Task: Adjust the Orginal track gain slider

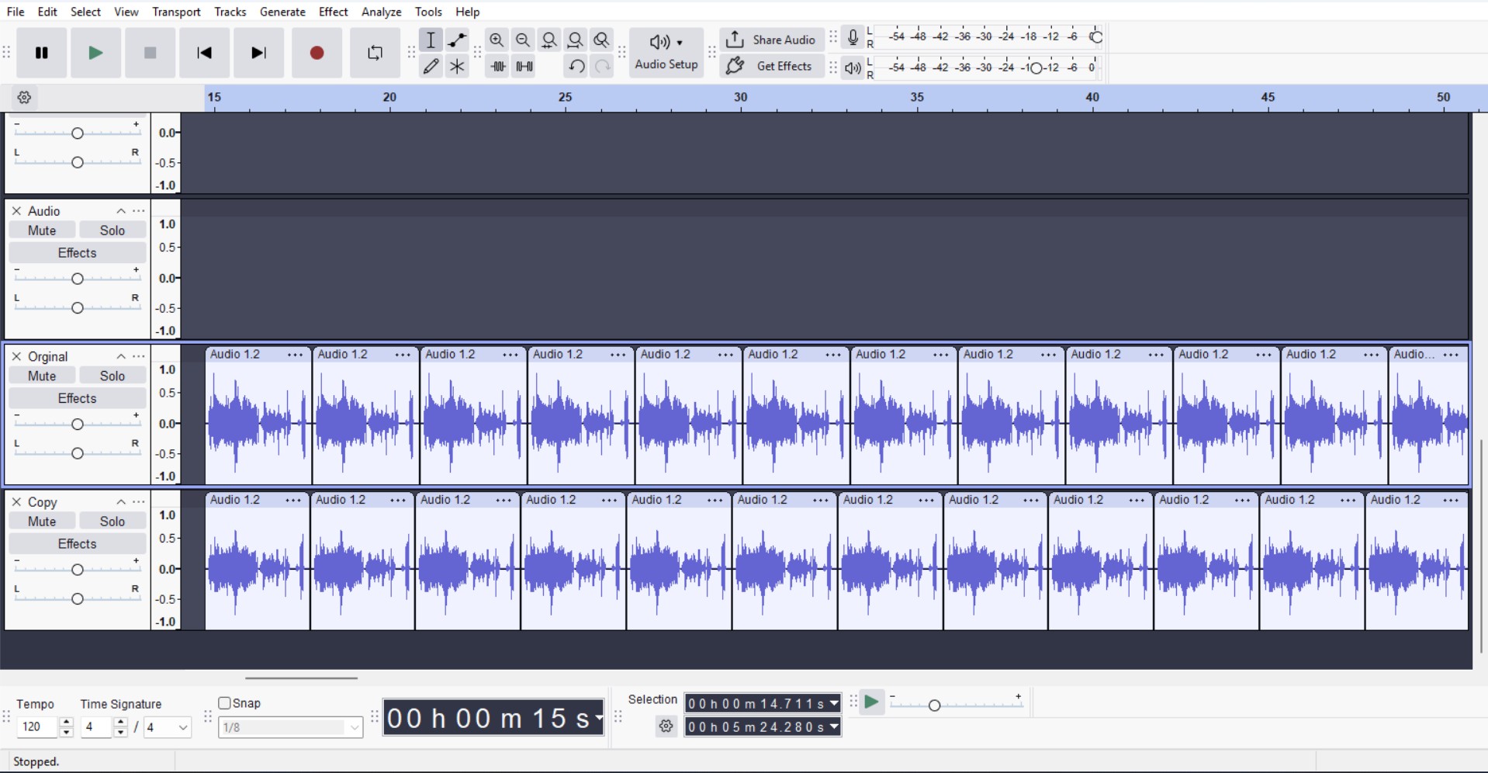Action: [x=77, y=424]
